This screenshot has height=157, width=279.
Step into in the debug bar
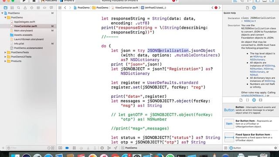click(88, 148)
